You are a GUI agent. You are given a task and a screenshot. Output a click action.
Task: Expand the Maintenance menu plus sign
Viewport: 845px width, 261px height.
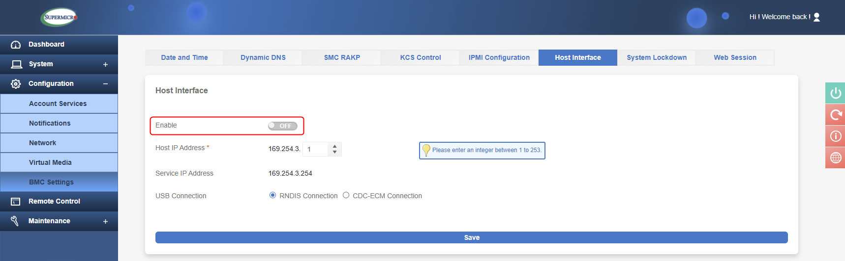click(105, 221)
